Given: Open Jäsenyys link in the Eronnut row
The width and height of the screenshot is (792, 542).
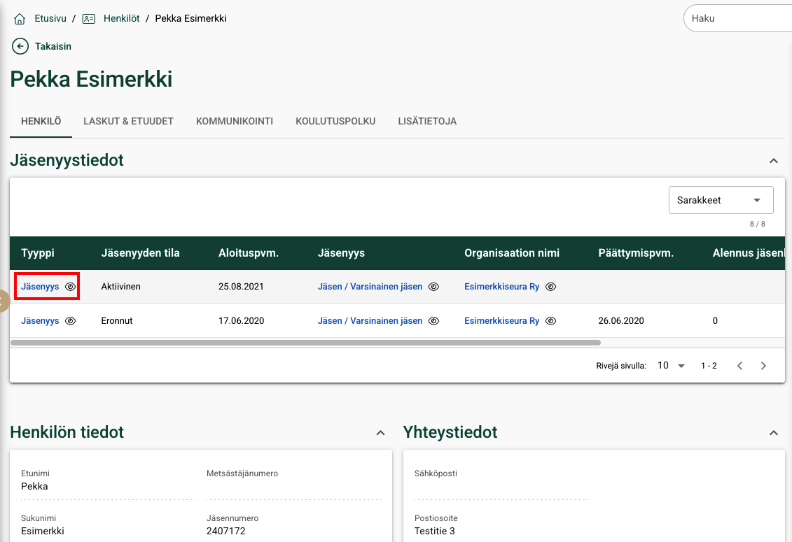Looking at the screenshot, I should coord(40,321).
